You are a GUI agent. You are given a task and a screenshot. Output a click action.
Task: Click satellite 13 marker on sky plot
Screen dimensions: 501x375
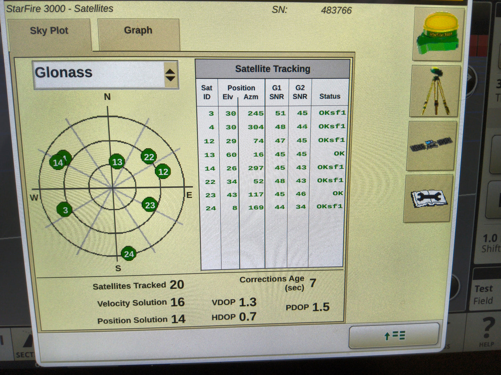coord(117,162)
